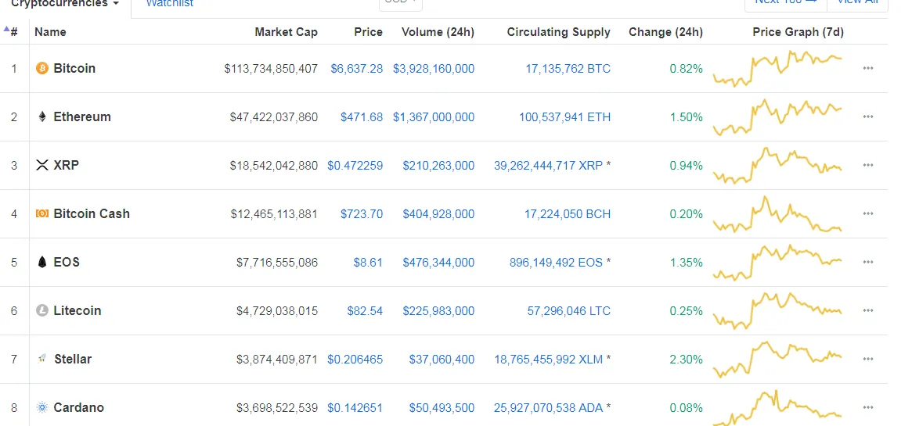This screenshot has width=912, height=426.
Task: Switch to the Watchlist tab
Action: [x=169, y=3]
